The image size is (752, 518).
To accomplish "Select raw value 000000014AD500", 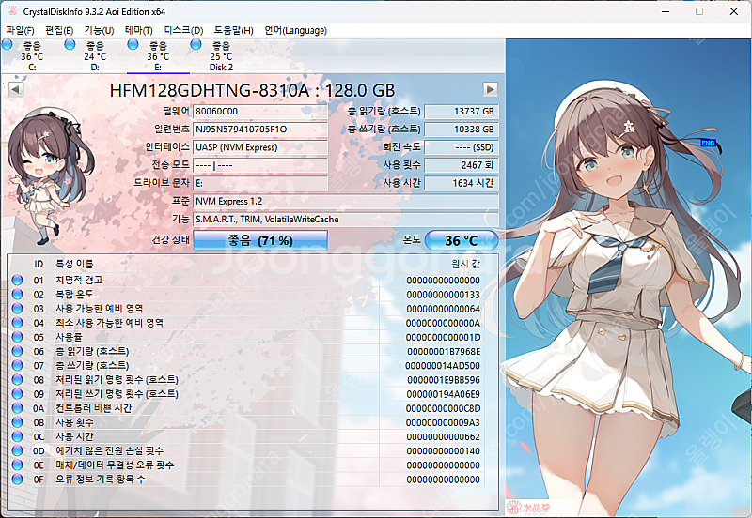I will pyautogui.click(x=443, y=366).
